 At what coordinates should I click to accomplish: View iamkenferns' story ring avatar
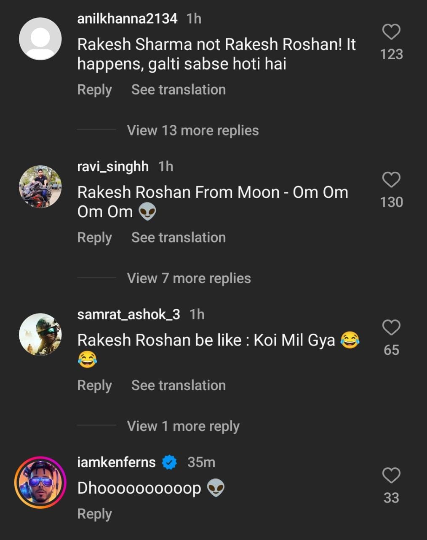coord(40,482)
